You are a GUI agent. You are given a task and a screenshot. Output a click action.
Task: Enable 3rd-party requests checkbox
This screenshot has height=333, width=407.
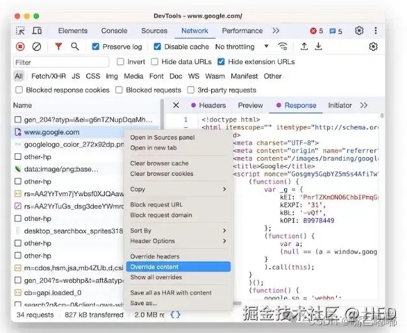coord(190,90)
